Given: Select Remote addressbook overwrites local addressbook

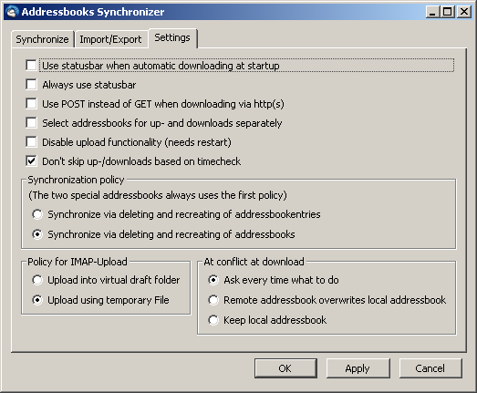Looking at the screenshot, I should [x=213, y=300].
